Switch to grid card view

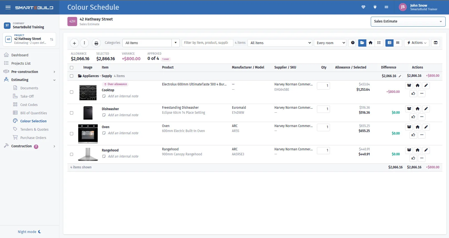[398, 43]
